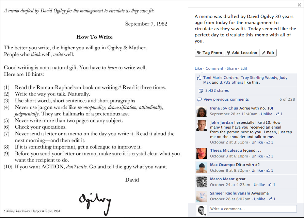
Task: Click the name John Jordan
Action: [221, 122]
